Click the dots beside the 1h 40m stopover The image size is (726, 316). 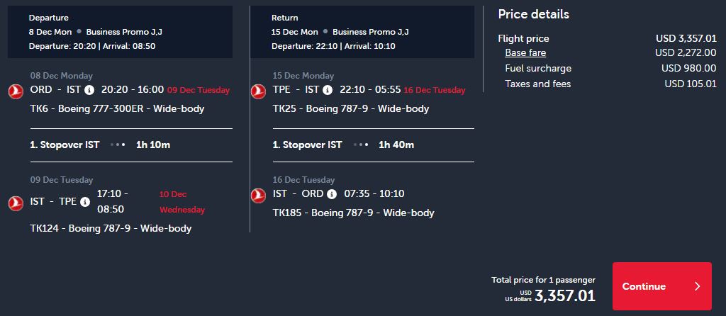click(360, 145)
